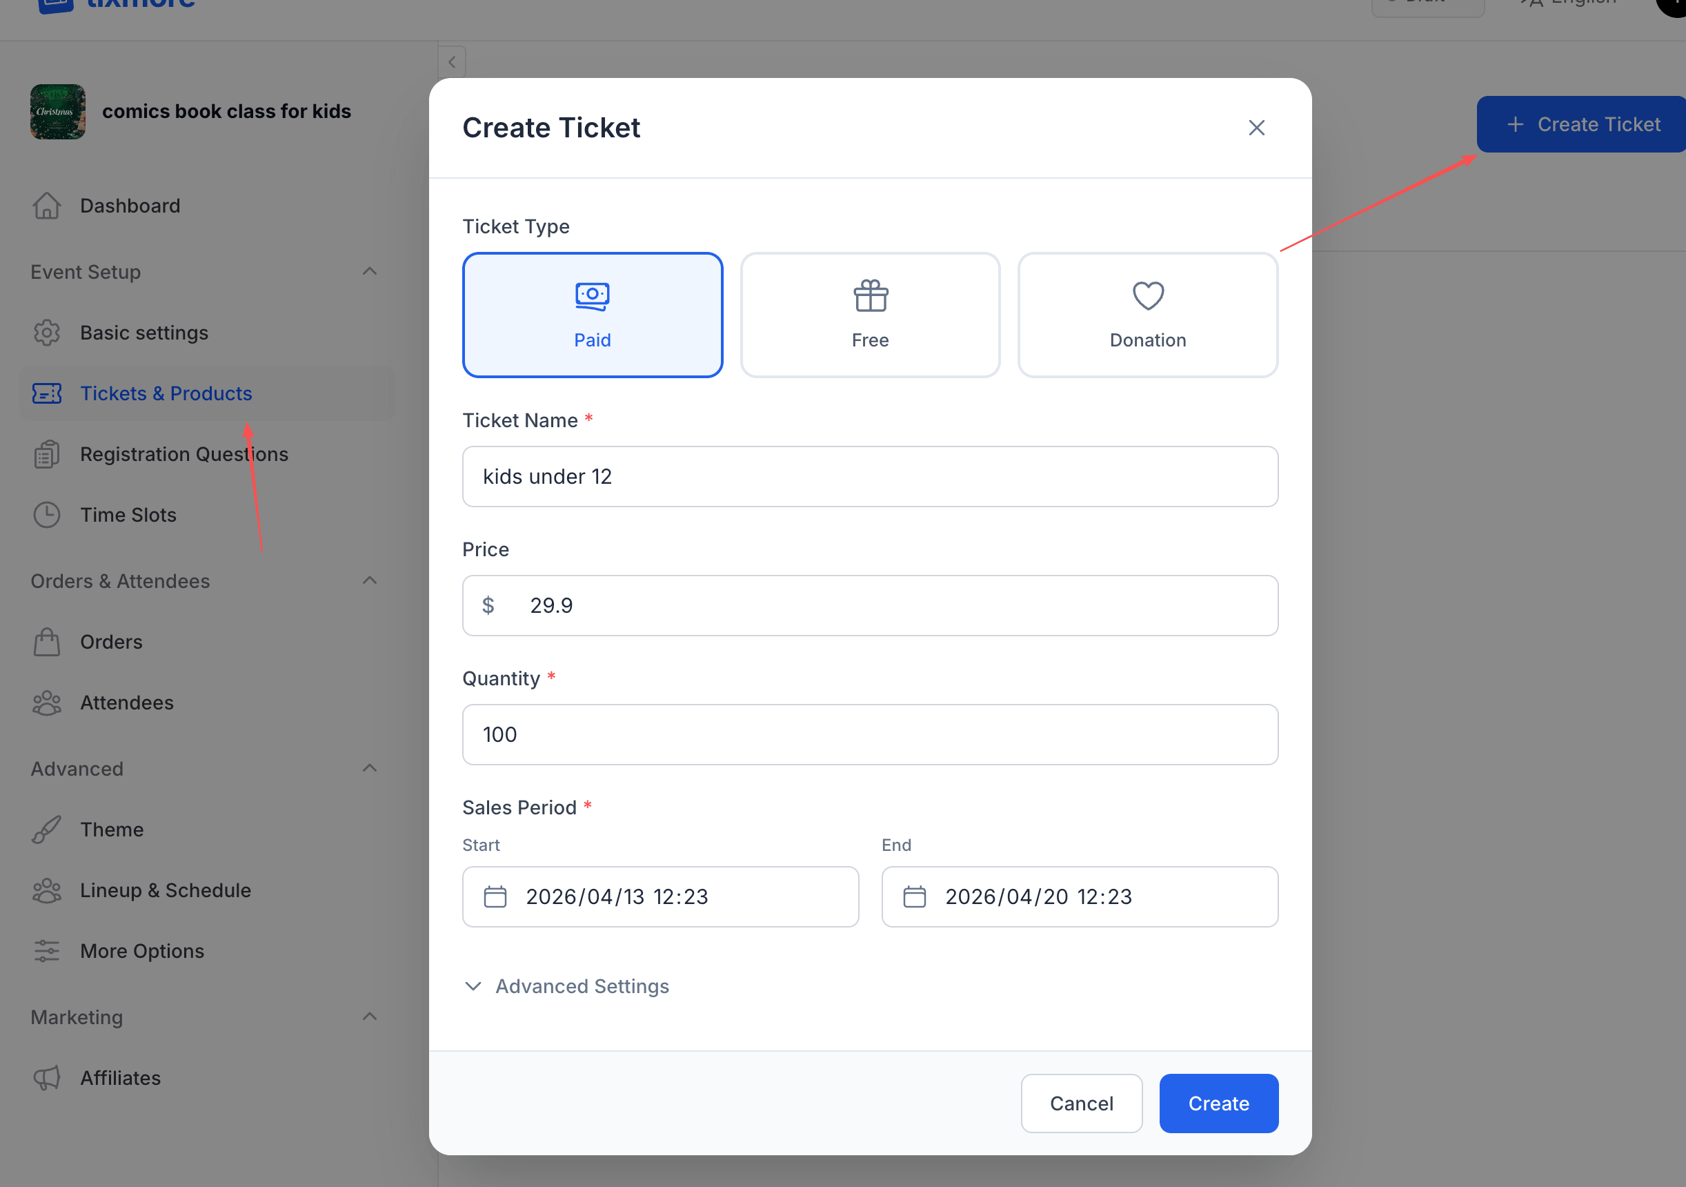
Task: Open the Start date calendar icon
Action: click(497, 896)
